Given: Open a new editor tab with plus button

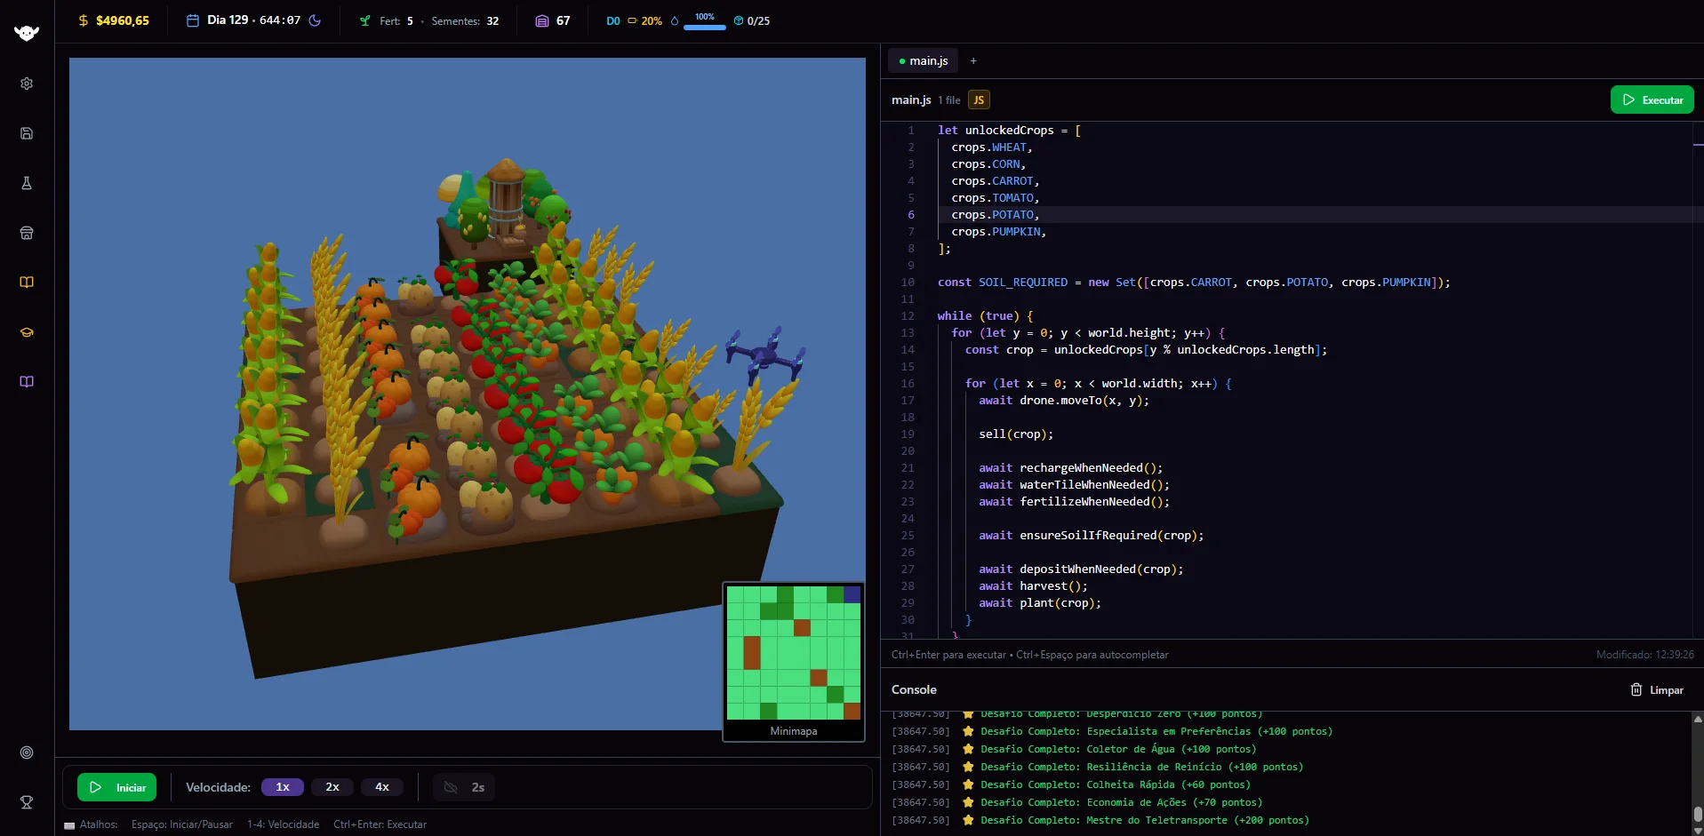Looking at the screenshot, I should [973, 60].
